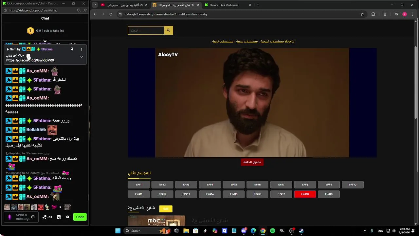Click the microphone icon in Kick chat box

[x=9, y=217]
